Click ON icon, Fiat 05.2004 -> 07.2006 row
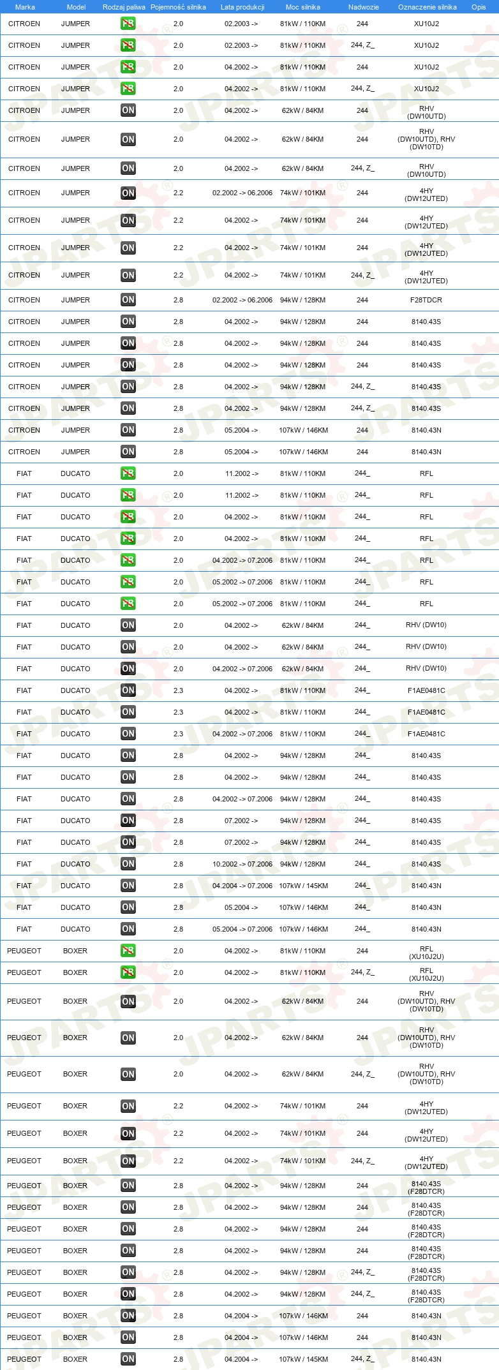The image size is (499, 1370). point(128,929)
